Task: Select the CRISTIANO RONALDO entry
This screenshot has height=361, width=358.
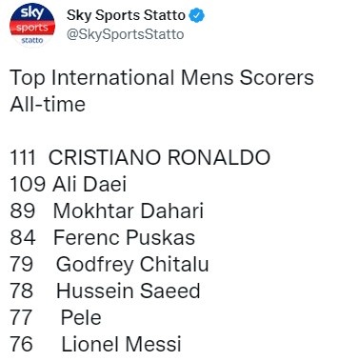Action: pos(159,157)
